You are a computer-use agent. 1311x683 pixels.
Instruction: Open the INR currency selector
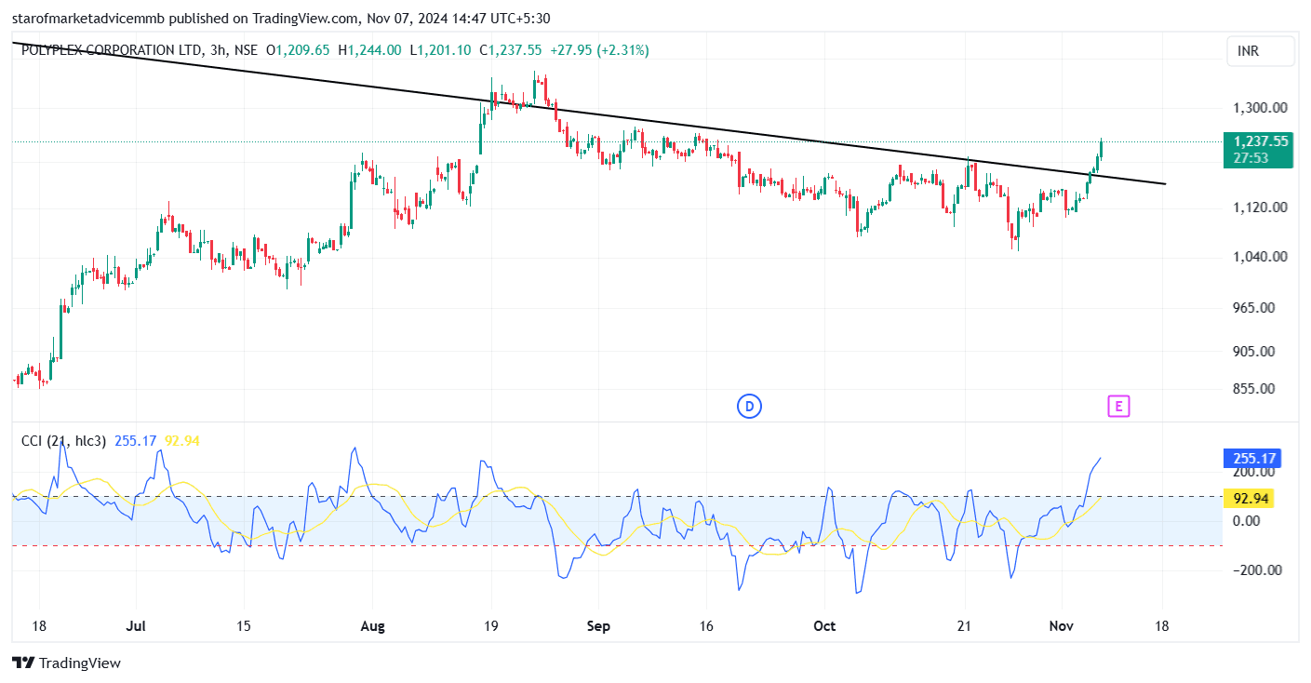coord(1261,51)
